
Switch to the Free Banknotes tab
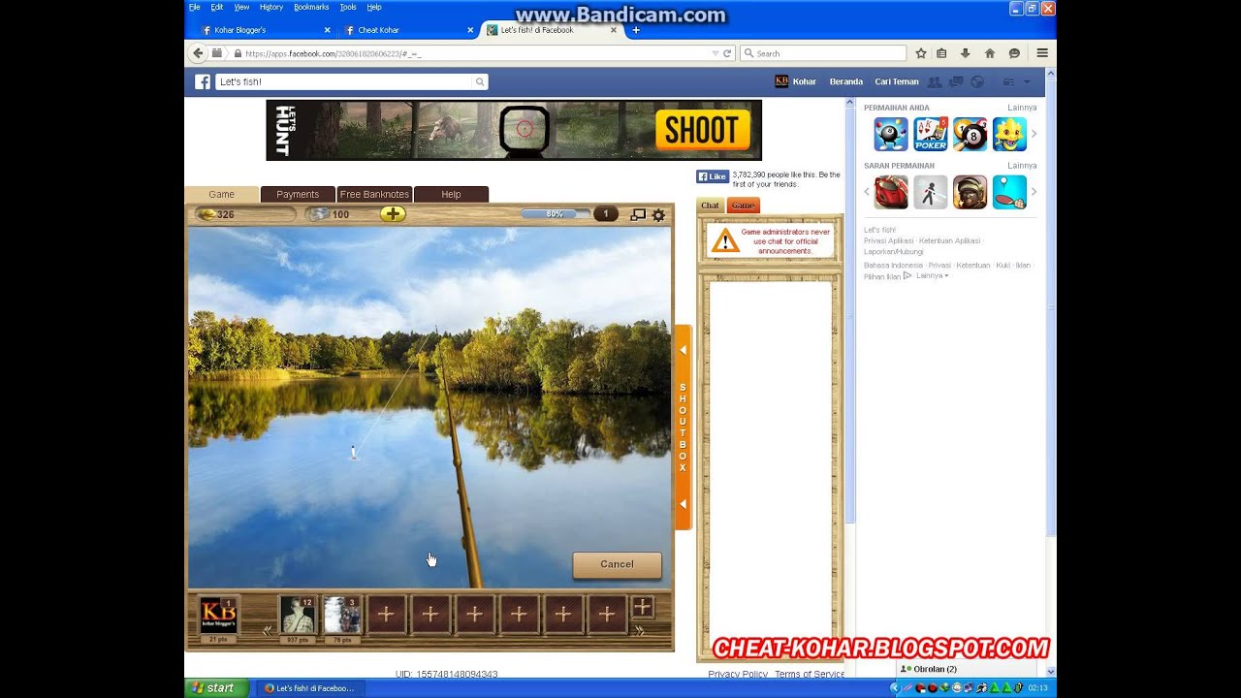(374, 194)
